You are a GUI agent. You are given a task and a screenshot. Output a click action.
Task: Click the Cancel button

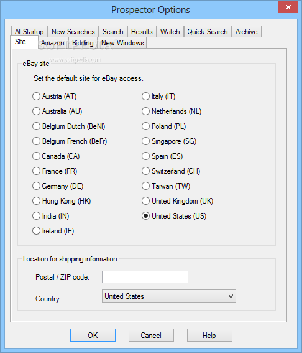point(151,335)
